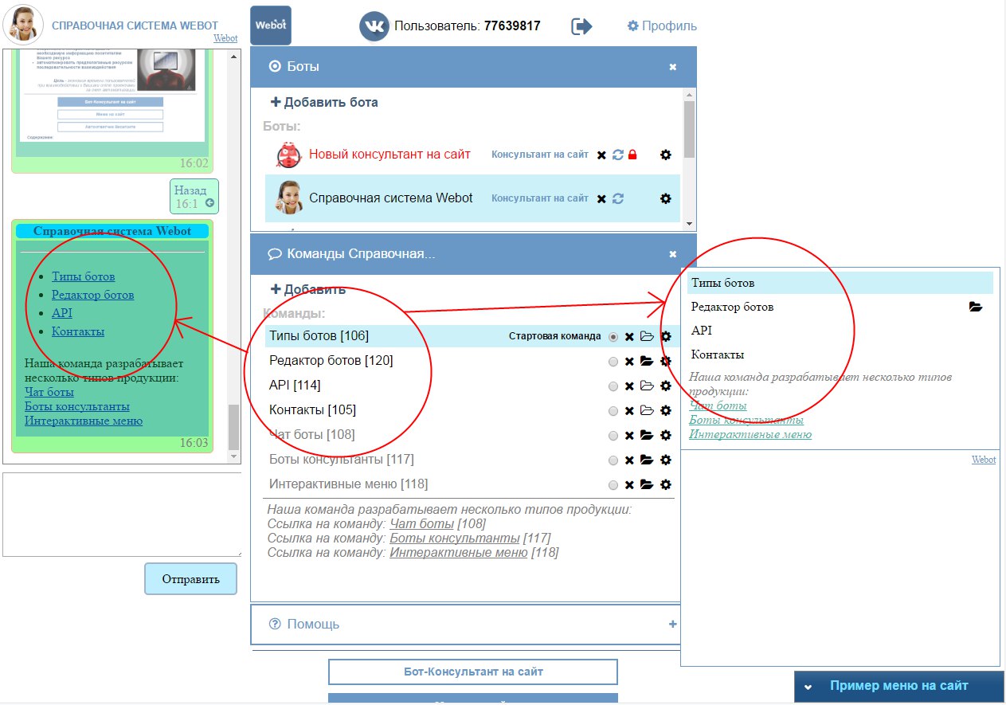
Task: Refresh the Справочная система Webot bot
Action: tap(617, 198)
